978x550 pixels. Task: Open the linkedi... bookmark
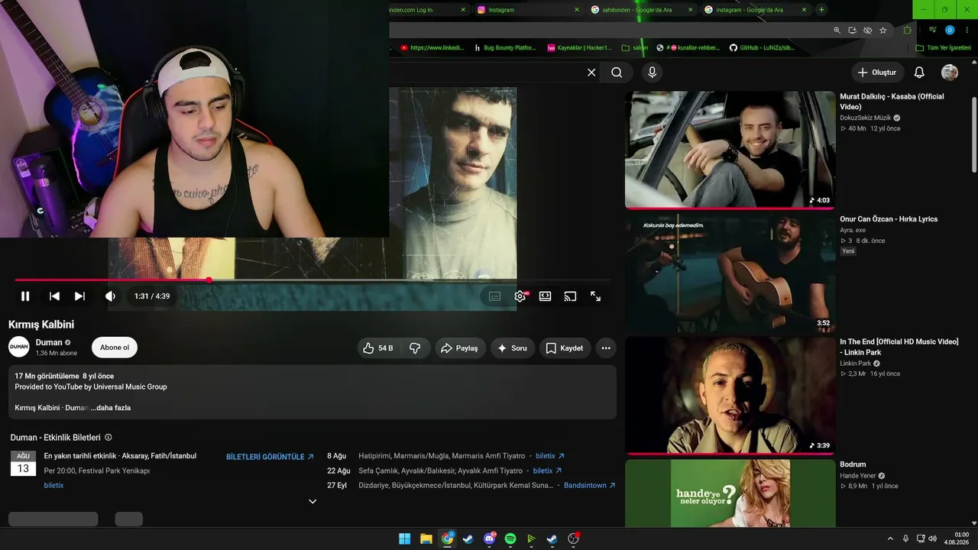[432, 47]
